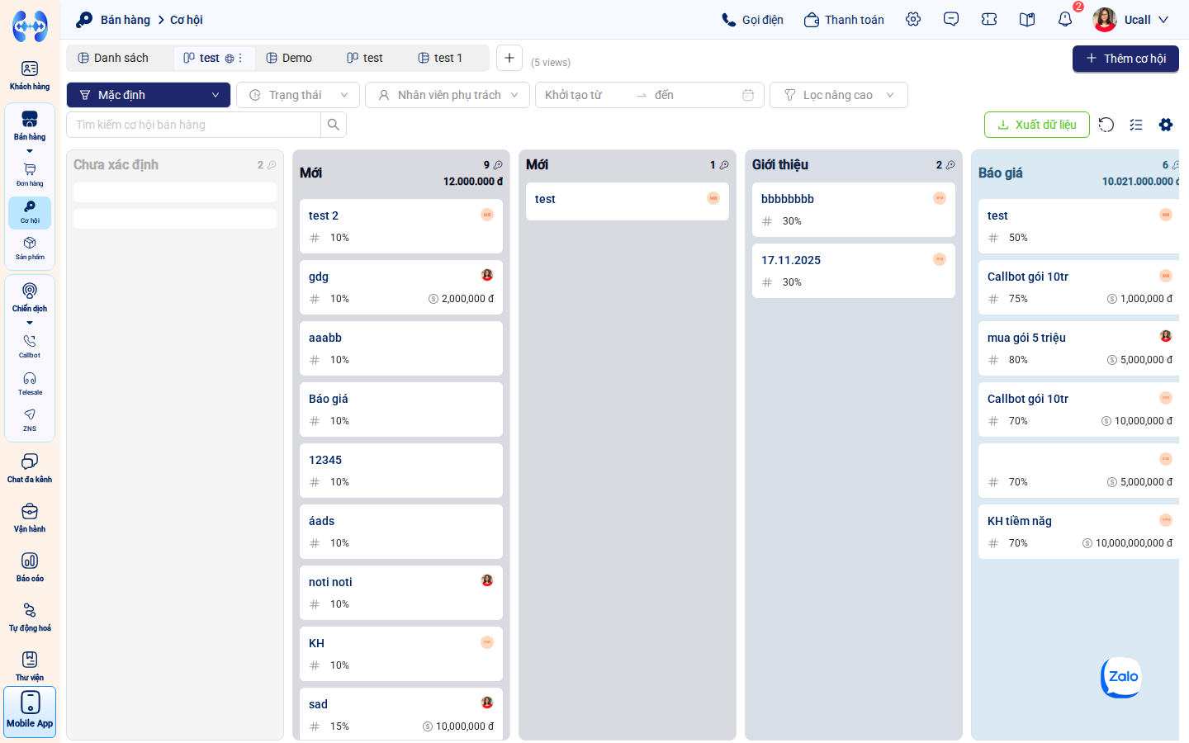
Task: Click the search magnifier button
Action: [334, 125]
